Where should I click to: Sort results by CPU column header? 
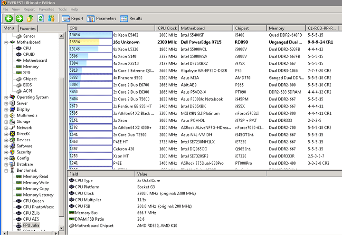tap(111, 28)
